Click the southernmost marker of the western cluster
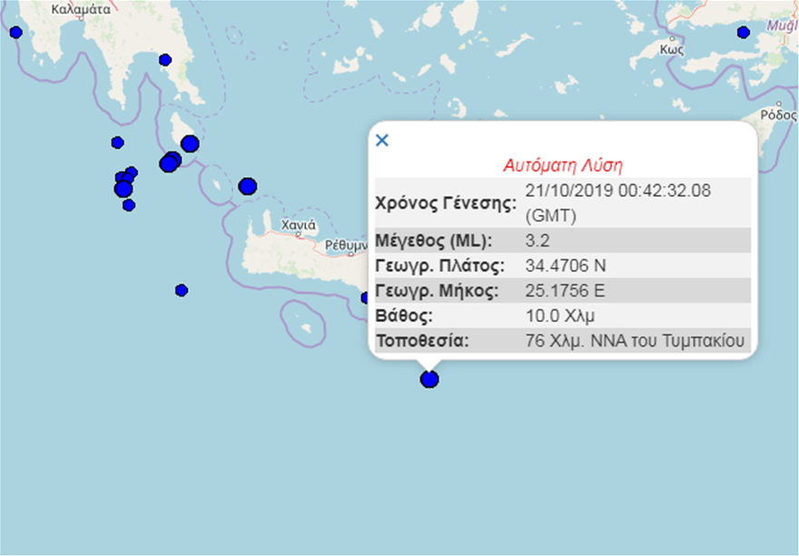Screen dimensions: 799x556 [x=129, y=205]
